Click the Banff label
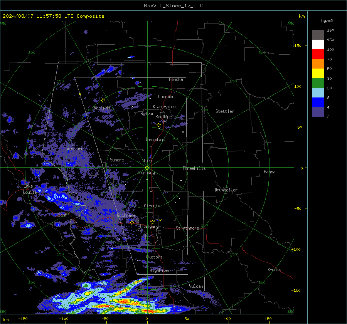The height and width of the screenshot is (324, 347). (64, 215)
